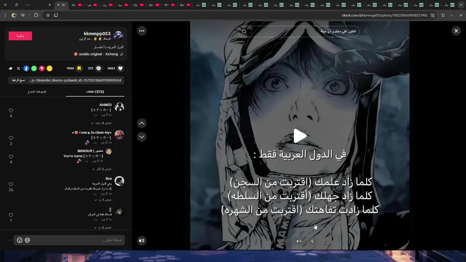Repost using yellow repost icon

[50, 68]
